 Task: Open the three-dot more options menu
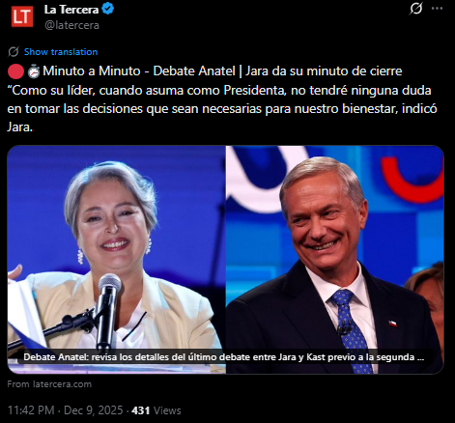437,9
